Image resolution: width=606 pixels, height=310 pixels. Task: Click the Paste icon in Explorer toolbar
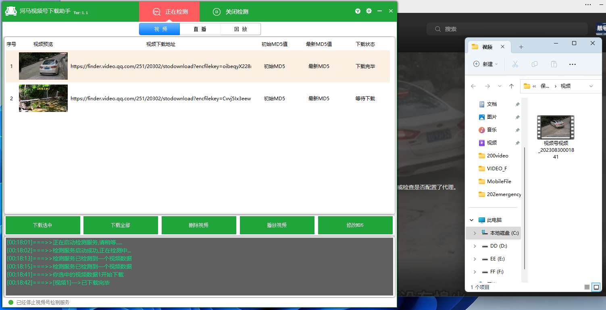pyautogui.click(x=554, y=64)
